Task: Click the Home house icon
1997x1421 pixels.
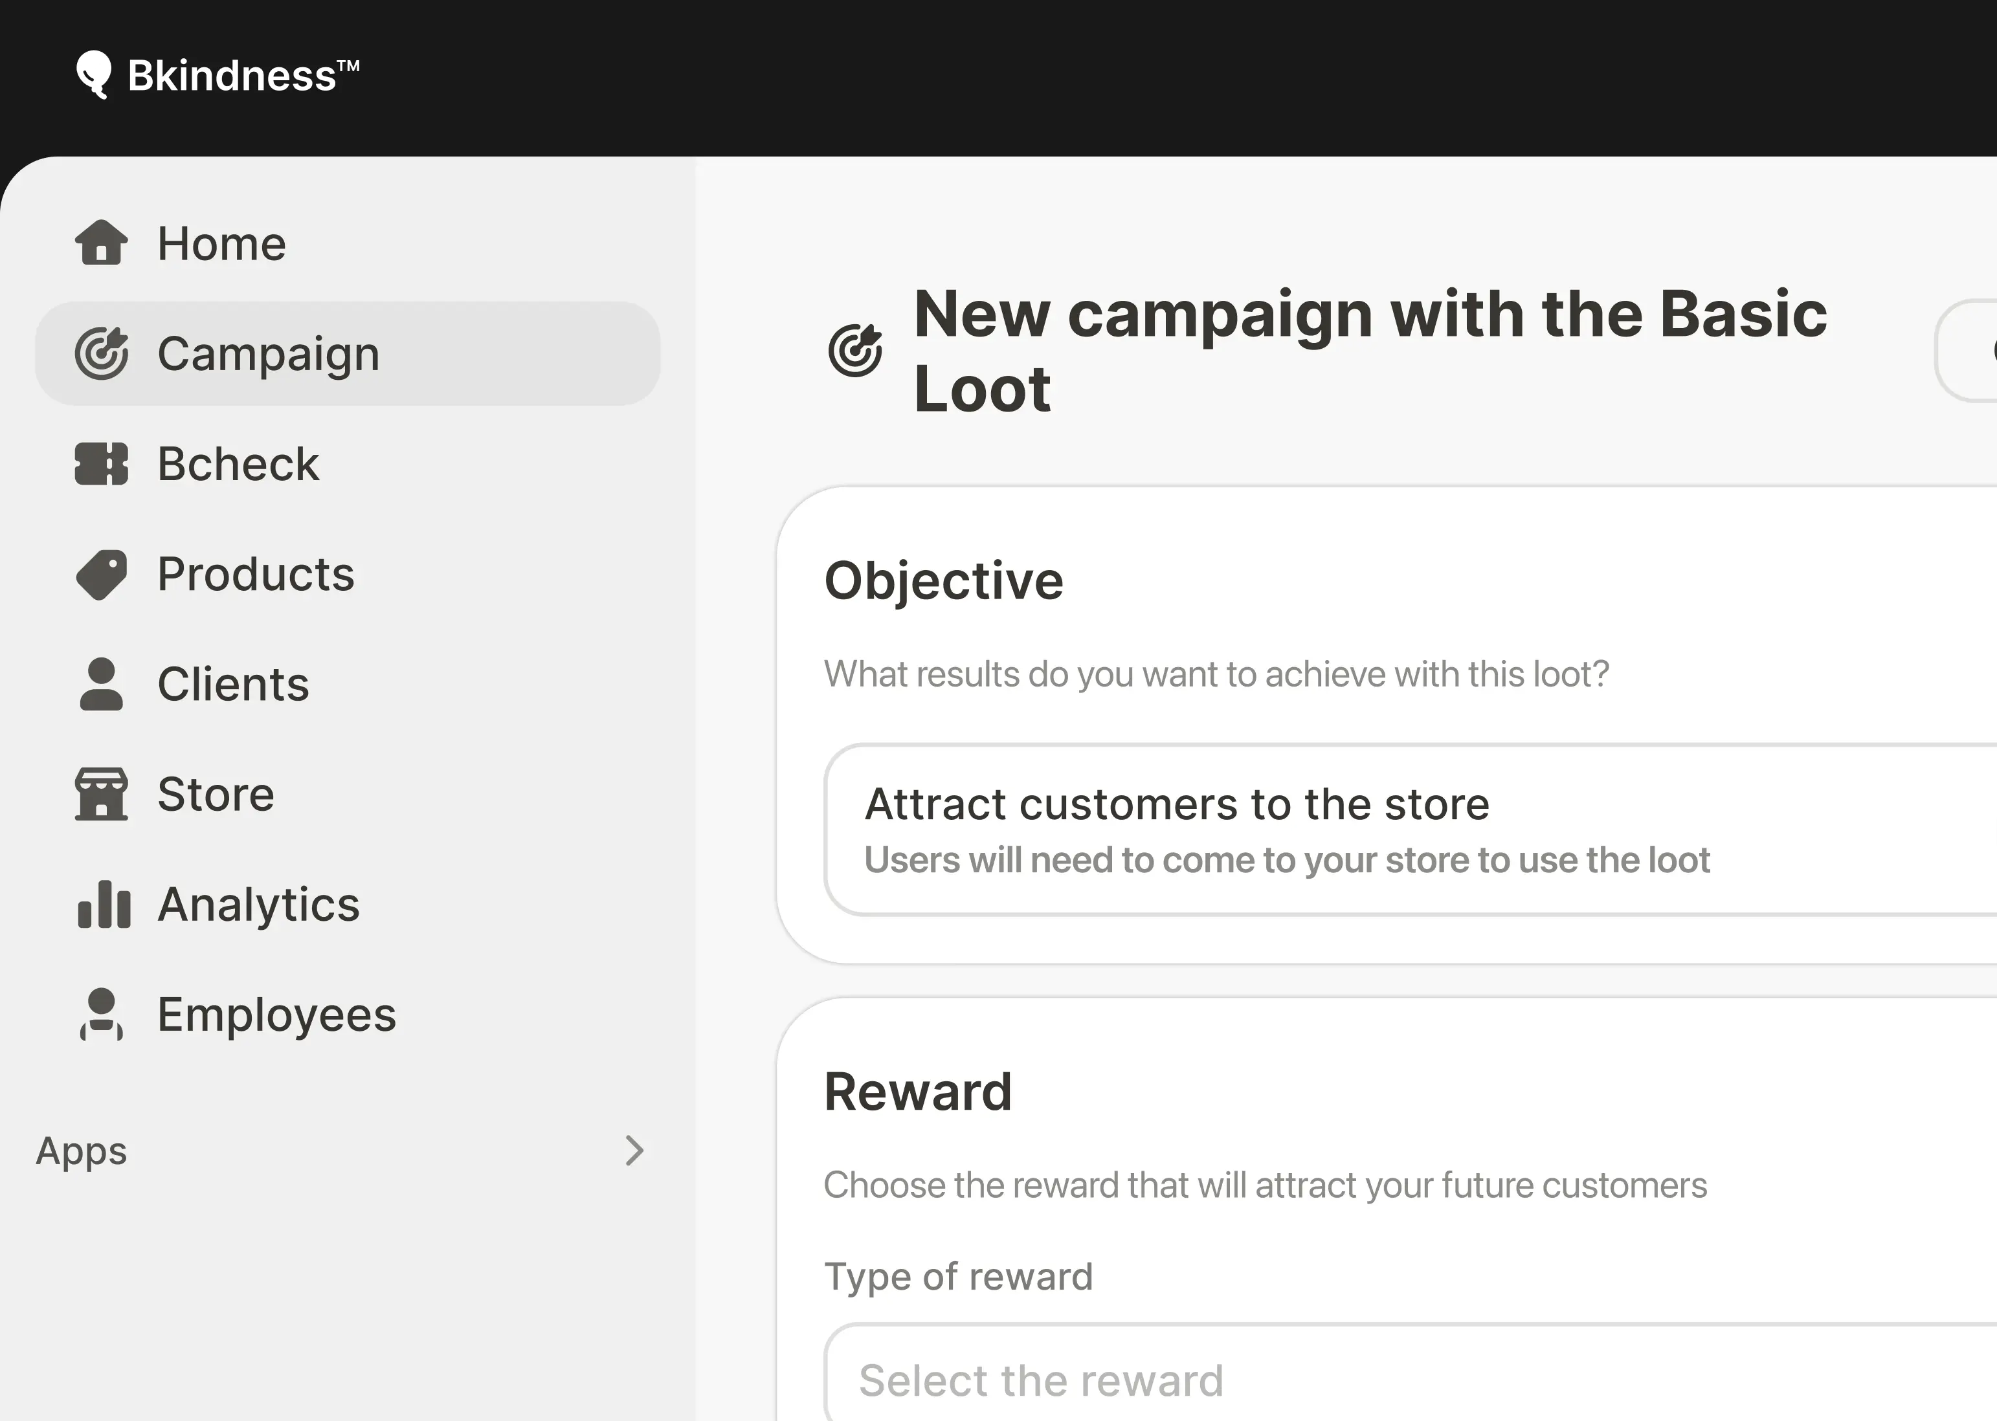Action: pos(102,243)
